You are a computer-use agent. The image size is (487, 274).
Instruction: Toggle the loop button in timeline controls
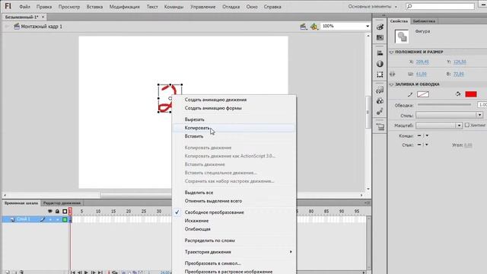point(115,272)
